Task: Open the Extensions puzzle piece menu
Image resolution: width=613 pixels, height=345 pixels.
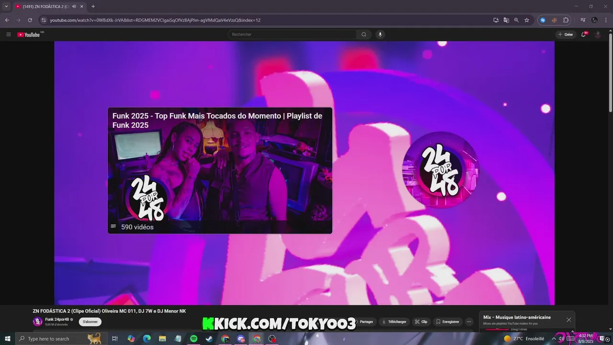Action: (x=566, y=20)
